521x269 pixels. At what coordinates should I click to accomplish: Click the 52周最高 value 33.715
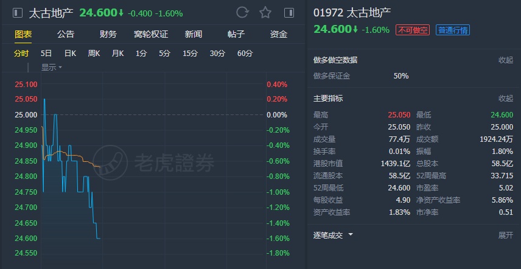coord(502,176)
